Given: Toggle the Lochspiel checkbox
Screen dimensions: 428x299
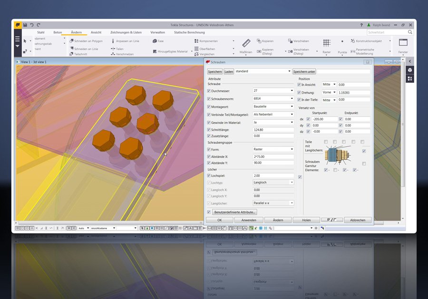Looking at the screenshot, I should point(209,175).
